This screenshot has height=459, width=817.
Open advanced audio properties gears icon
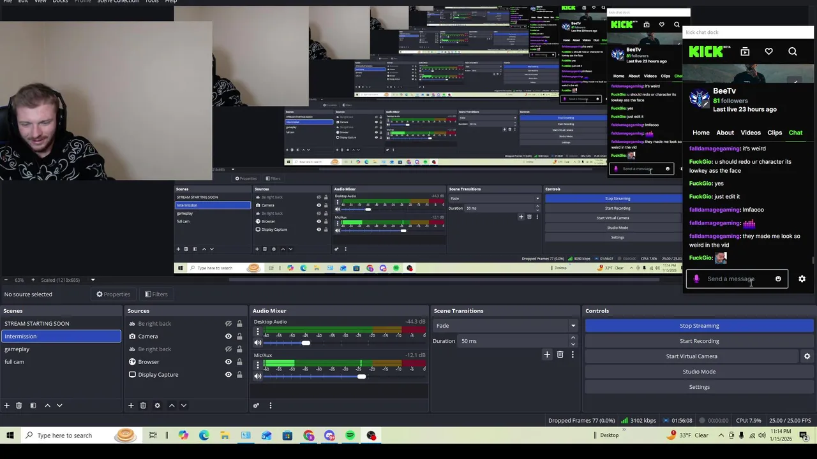point(256,405)
